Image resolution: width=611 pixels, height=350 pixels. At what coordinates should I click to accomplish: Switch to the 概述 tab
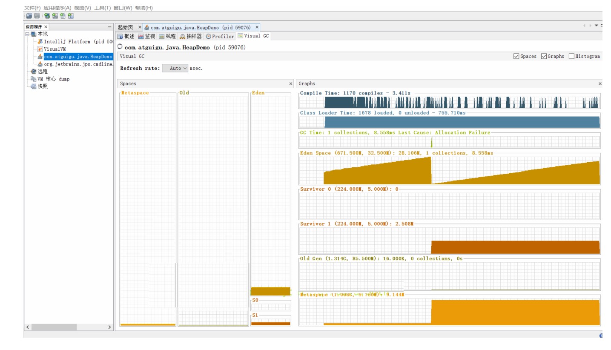click(126, 36)
